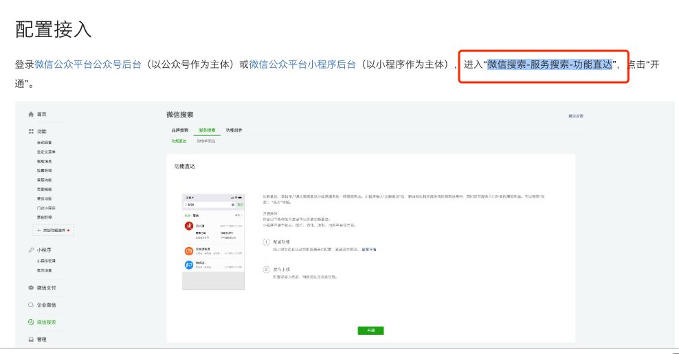This screenshot has width=679, height=354.
Task: Open 小程序管理 under 小程序
Action: (x=46, y=261)
